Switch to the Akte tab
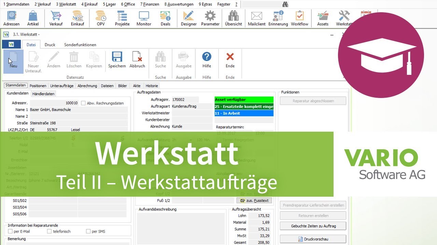The image size is (437, 245). coord(137,86)
